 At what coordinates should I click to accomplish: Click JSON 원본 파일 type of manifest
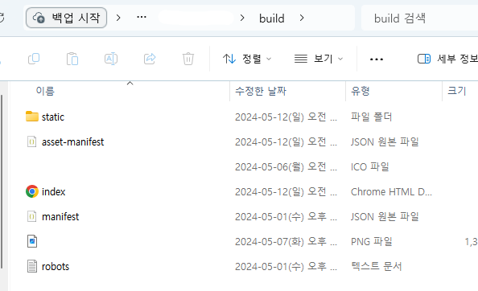click(x=385, y=217)
